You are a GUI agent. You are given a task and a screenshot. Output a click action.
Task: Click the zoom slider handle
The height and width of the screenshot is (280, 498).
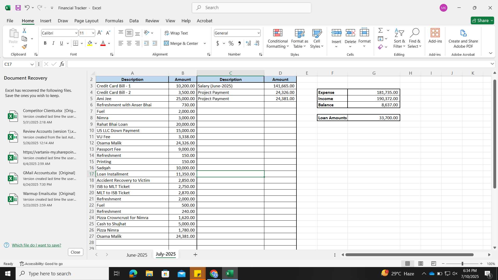(x=462, y=264)
